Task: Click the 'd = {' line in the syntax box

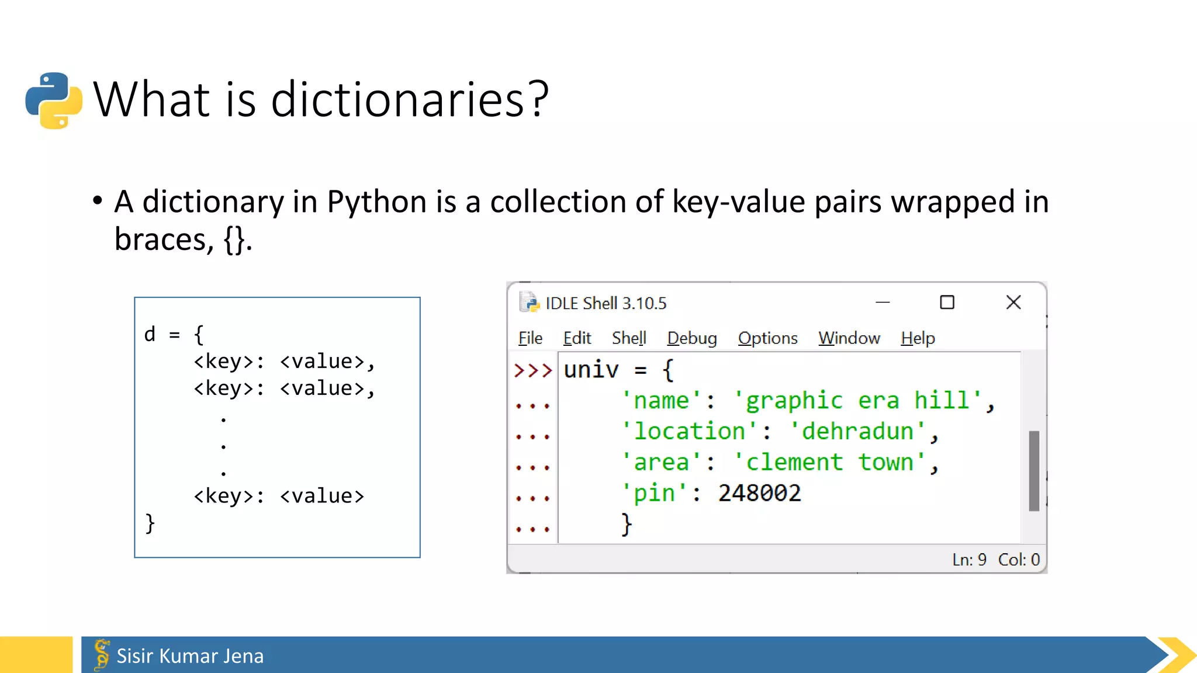Action: tap(174, 335)
